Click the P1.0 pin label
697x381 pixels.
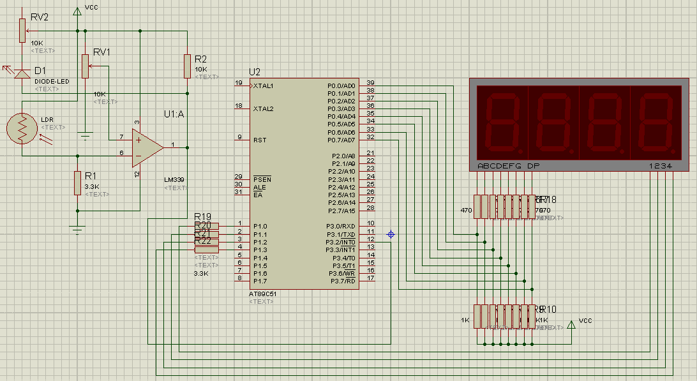tap(260, 227)
